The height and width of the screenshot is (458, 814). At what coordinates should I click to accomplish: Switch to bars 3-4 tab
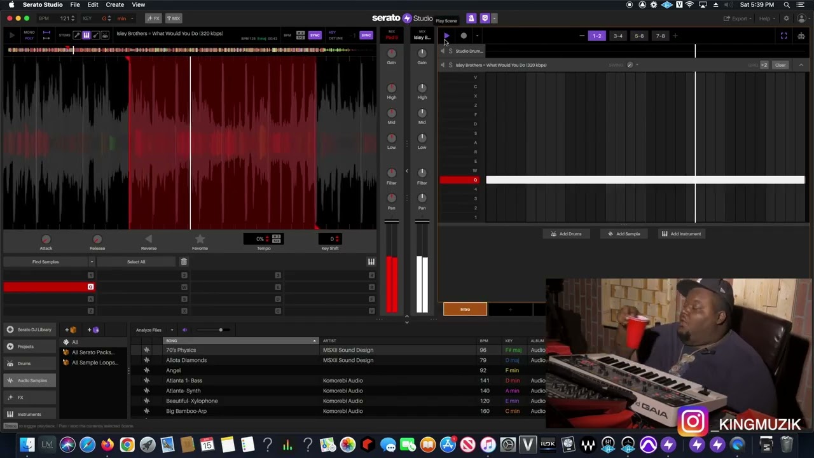click(x=618, y=36)
